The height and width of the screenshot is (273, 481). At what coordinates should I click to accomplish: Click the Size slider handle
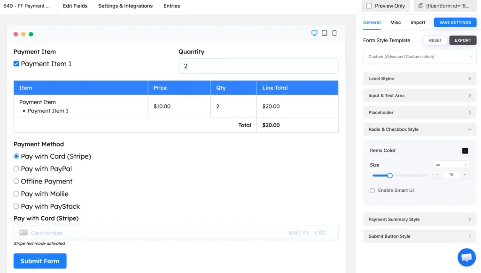tap(390, 175)
